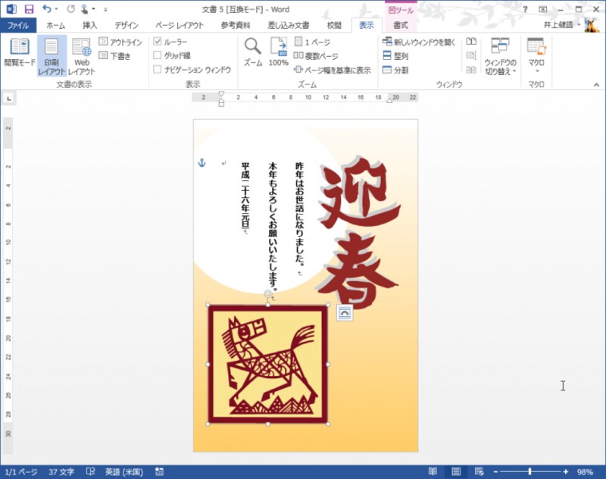Click the zoom slider in status bar
The image size is (606, 479).
tap(529, 471)
